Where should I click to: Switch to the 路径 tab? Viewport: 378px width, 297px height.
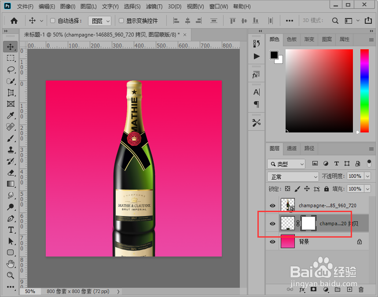tap(309, 148)
